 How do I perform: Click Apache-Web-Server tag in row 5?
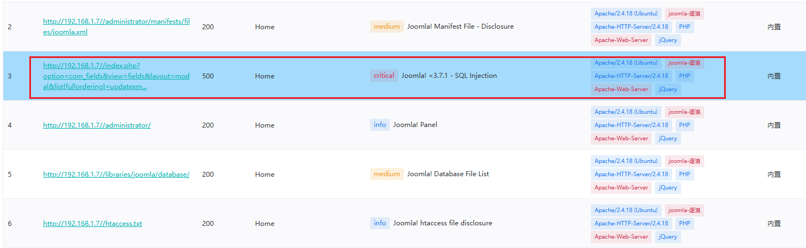point(621,187)
